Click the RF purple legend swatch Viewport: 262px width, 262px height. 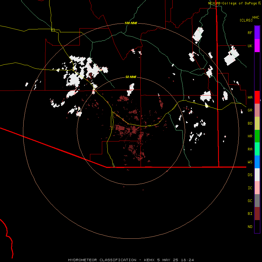pyautogui.click(x=257, y=33)
